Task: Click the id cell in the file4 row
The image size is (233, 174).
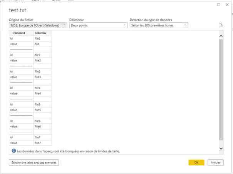Action: click(21, 88)
